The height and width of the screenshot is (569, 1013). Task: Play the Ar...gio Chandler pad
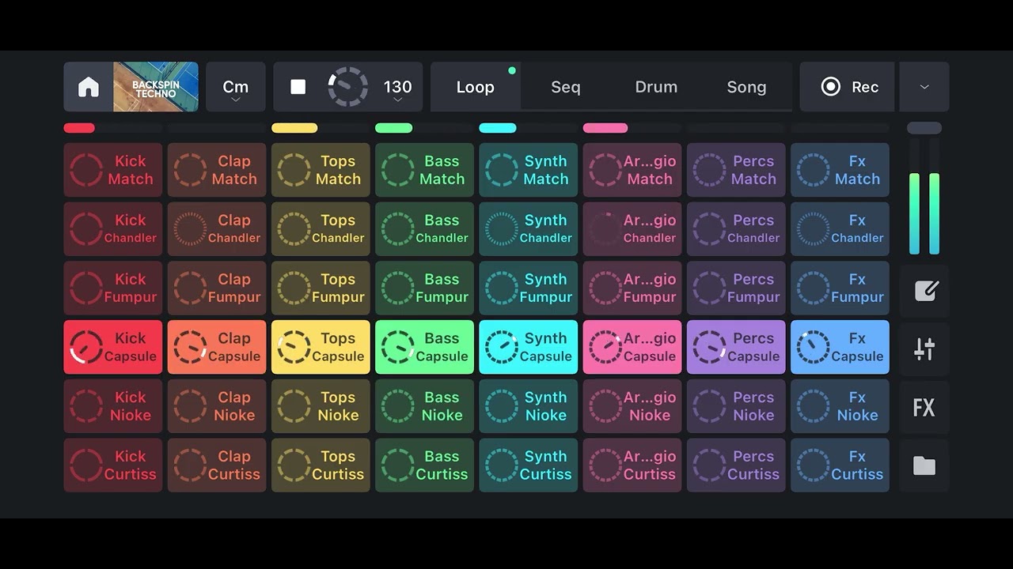pos(632,229)
